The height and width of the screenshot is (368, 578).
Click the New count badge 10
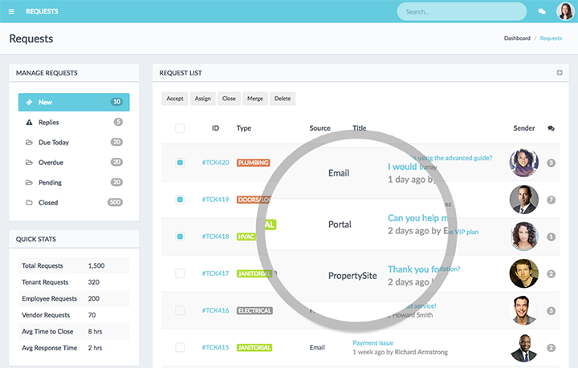117,102
